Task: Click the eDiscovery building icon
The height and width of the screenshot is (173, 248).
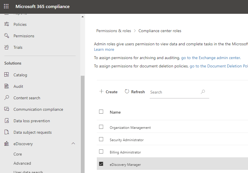Action: pyautogui.click(x=7, y=144)
